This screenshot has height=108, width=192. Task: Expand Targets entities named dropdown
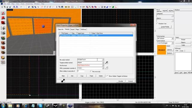click(x=103, y=63)
